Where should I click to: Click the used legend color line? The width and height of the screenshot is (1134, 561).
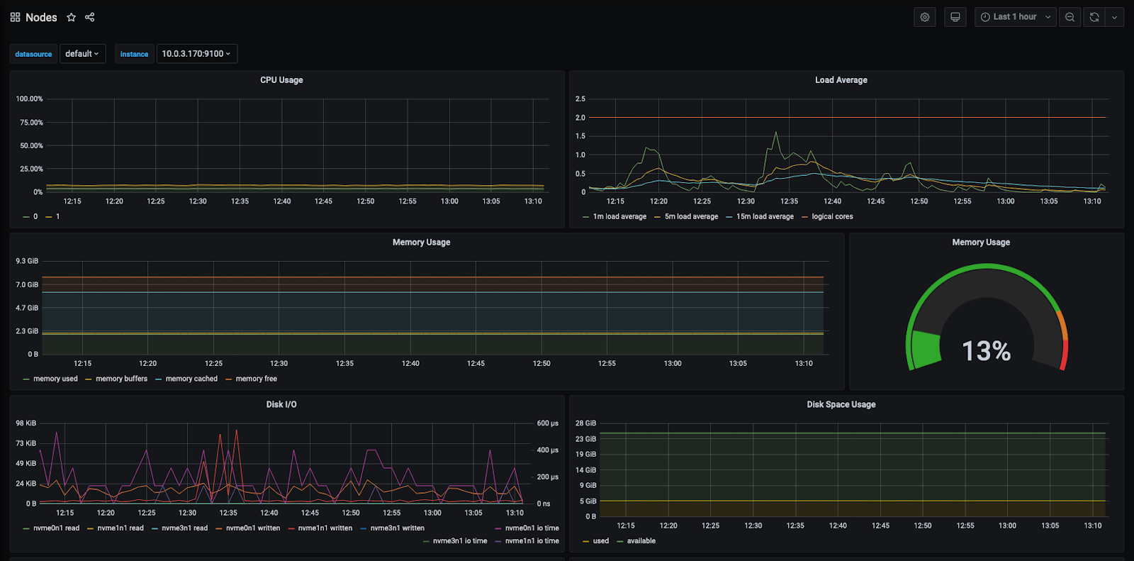click(586, 541)
